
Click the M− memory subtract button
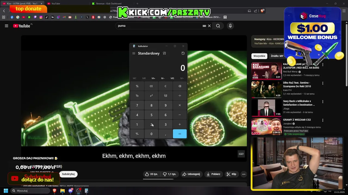tap(163, 78)
